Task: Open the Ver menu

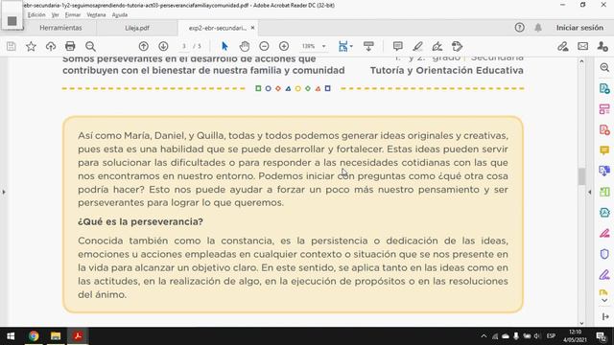Action: [x=56, y=15]
